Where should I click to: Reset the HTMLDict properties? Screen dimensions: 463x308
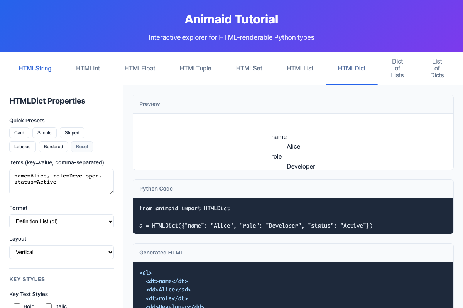coord(82,146)
